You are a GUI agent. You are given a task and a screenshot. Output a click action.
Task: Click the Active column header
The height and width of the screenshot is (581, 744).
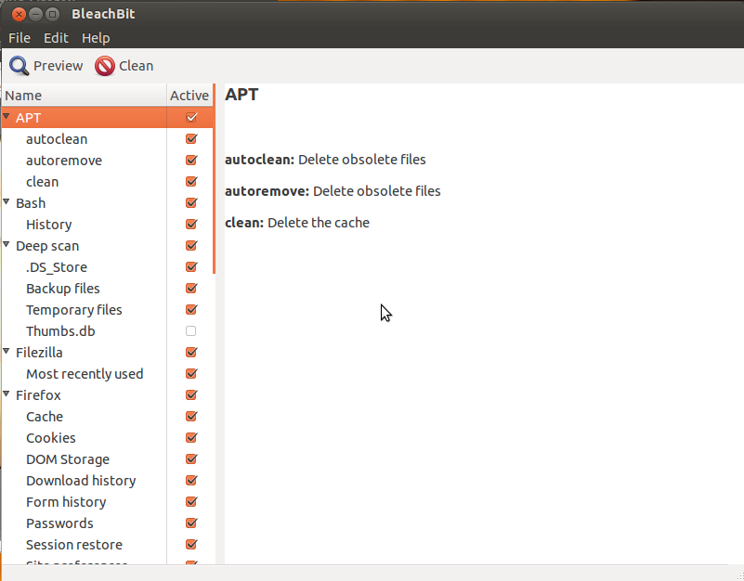pyautogui.click(x=189, y=95)
